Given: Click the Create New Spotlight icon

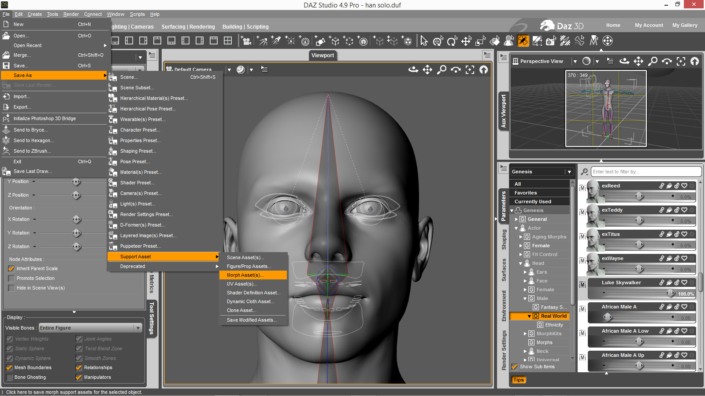Looking at the screenshot, I should coord(276,41).
